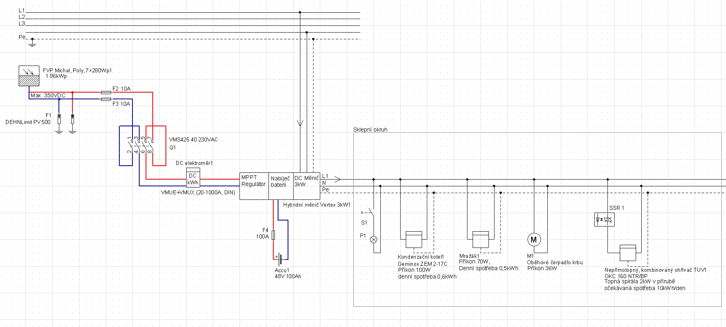Select the 'DEHNLimit PV 500' label
Image resolution: width=726 pixels, height=327 pixels.
click(28, 122)
